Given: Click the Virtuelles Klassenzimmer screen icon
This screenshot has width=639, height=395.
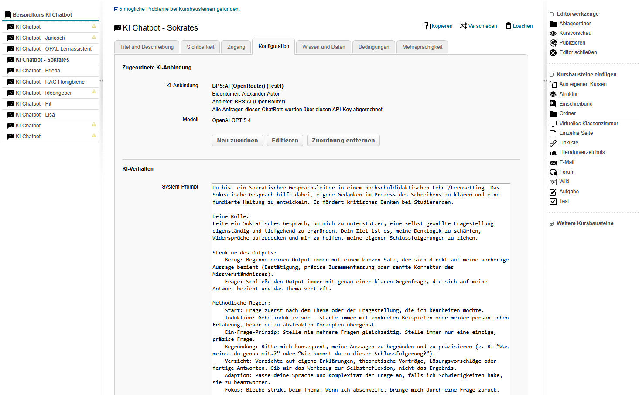Looking at the screenshot, I should [553, 124].
